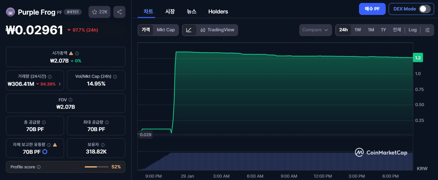The width and height of the screenshot is (438, 180).
Task: Click the ₩2.07B FDV value
Action: pos(66,107)
